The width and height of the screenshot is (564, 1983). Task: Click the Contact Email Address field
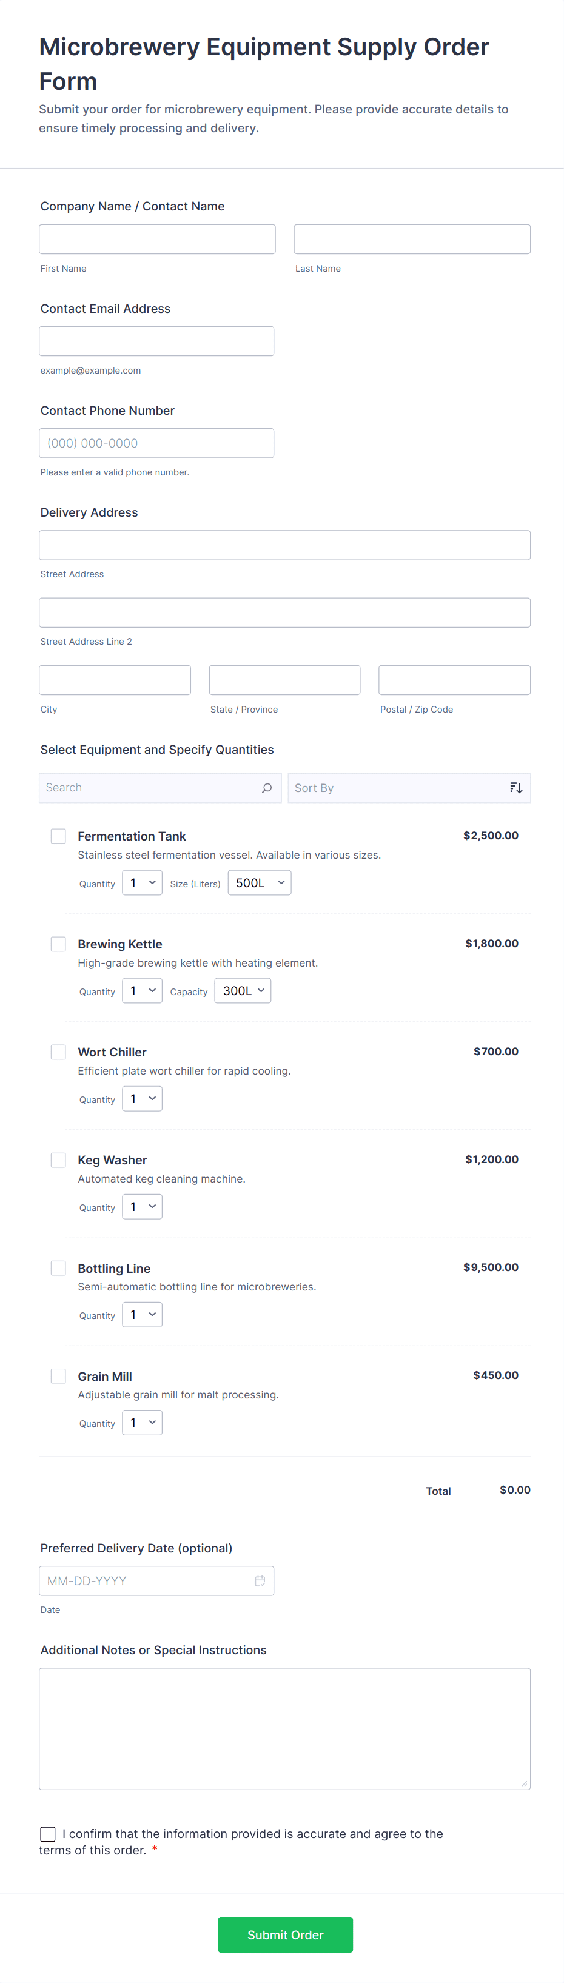click(156, 341)
